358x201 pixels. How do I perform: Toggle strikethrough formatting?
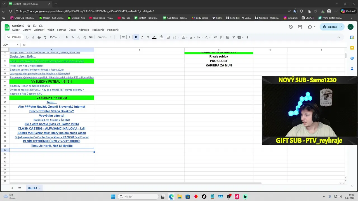click(x=148, y=37)
